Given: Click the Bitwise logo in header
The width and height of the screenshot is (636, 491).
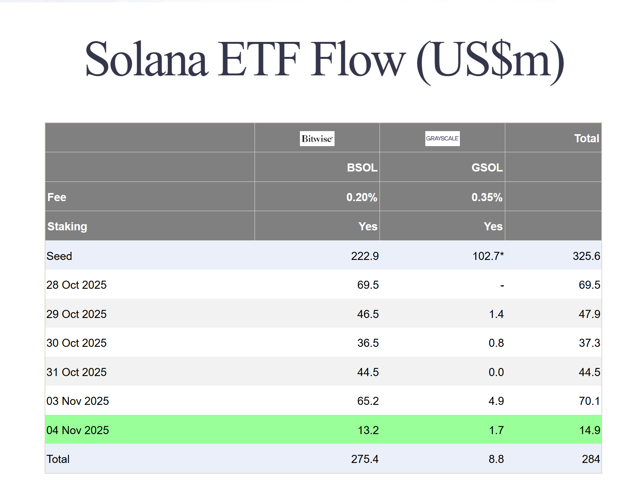Looking at the screenshot, I should pyautogui.click(x=317, y=138).
